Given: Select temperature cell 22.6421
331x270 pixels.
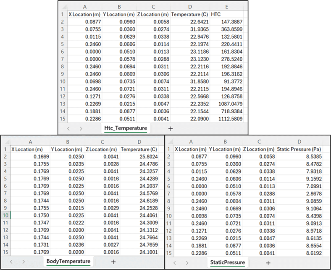Looking at the screenshot, I should coord(190,22).
